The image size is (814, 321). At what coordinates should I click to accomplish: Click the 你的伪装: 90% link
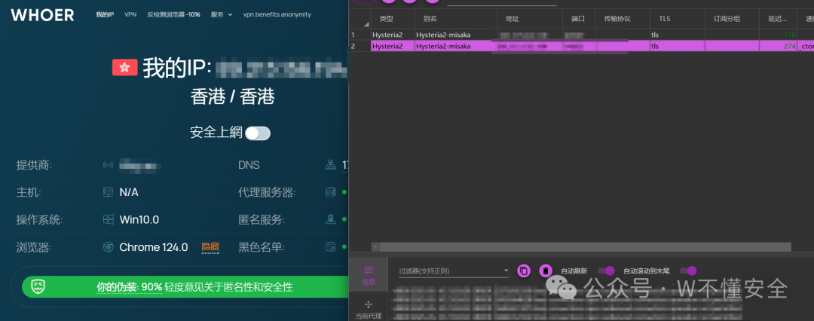[130, 287]
